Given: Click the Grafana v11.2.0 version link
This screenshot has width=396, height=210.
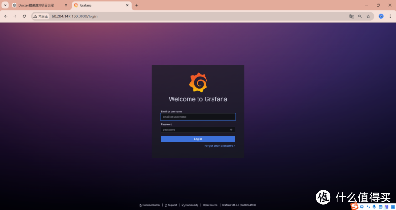Looking at the screenshot, I should [x=239, y=205].
